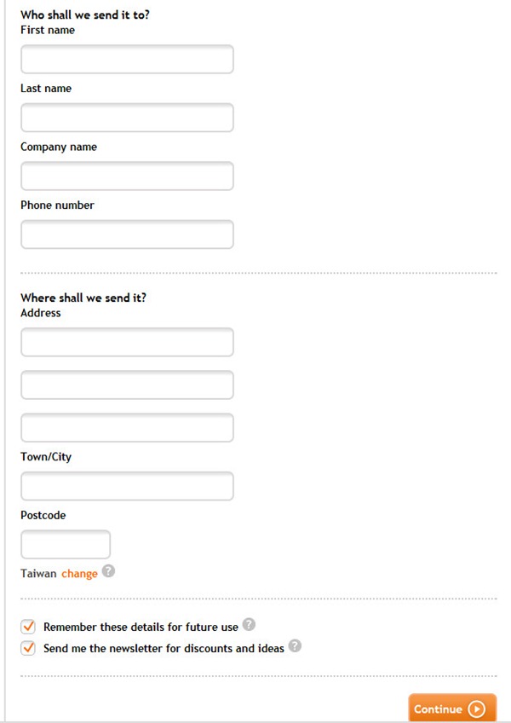This screenshot has height=723, width=511.
Task: Select the Company name input
Action: click(127, 176)
